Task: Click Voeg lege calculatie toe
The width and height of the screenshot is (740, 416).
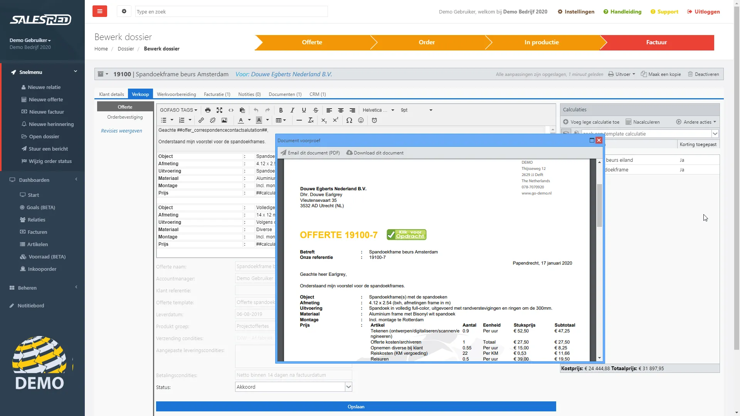Action: pyautogui.click(x=591, y=122)
